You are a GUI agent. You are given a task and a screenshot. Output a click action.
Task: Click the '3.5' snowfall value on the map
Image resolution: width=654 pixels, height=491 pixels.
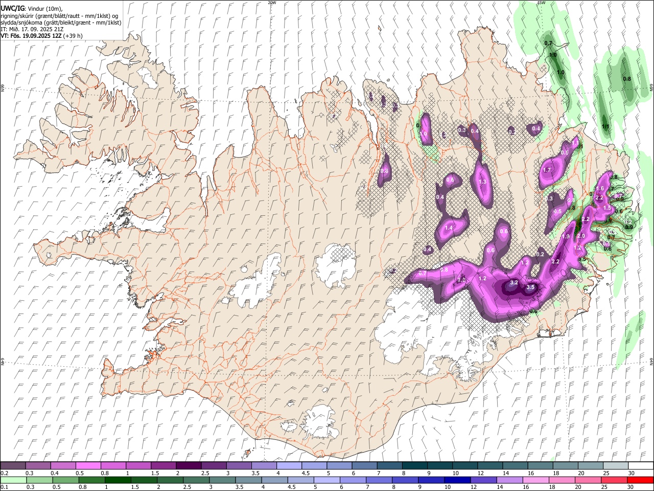coord(530,287)
